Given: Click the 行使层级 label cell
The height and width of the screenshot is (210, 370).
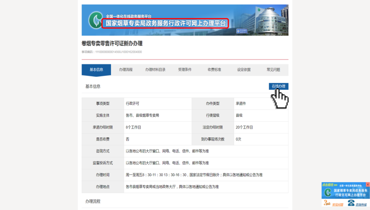Looking at the screenshot, I should click(213, 115).
